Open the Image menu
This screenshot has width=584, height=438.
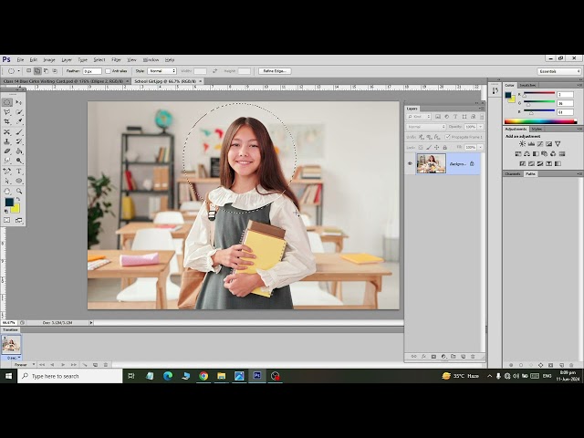[48, 59]
